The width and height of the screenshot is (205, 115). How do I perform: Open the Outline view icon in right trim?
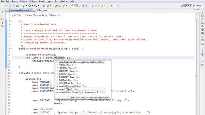pyautogui.click(x=202, y=65)
